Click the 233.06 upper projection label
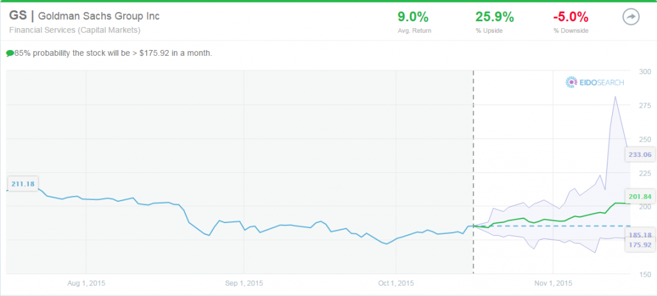Screen dimensions: 657x296 click(640, 154)
